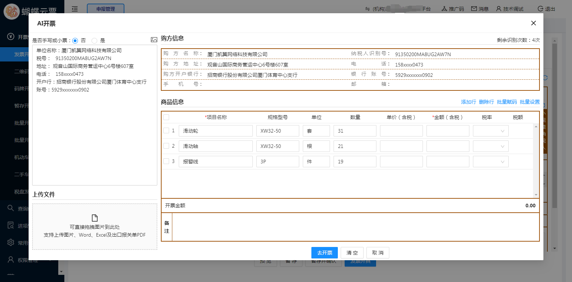Click the upload file document icon
Viewport: 572px width, 282px height.
click(95, 218)
